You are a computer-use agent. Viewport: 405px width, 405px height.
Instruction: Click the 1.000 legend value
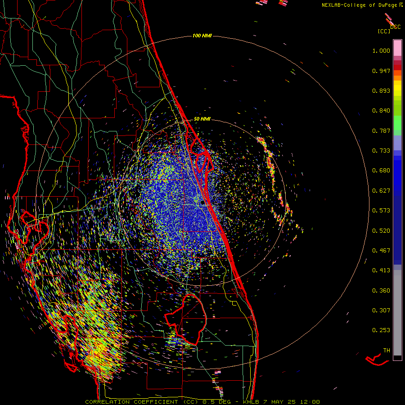tap(381, 51)
